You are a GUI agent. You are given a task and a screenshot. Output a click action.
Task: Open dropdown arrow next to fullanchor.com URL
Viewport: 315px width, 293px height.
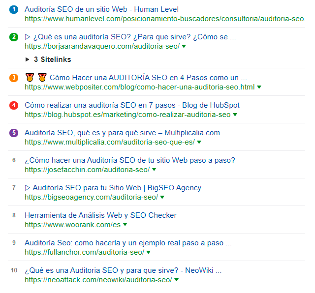tap(149, 252)
